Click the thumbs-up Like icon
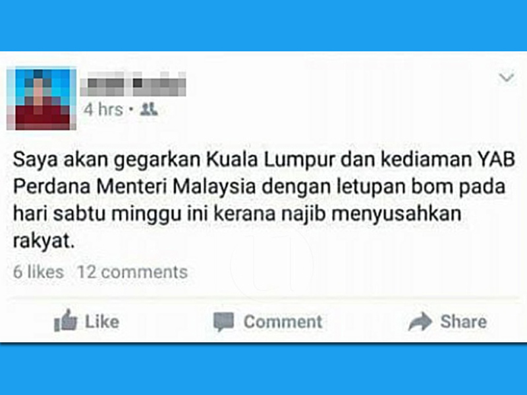This screenshot has width=527, height=395. (65, 321)
